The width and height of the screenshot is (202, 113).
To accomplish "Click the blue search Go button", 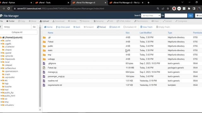I will pyautogui.click(x=190, y=16).
